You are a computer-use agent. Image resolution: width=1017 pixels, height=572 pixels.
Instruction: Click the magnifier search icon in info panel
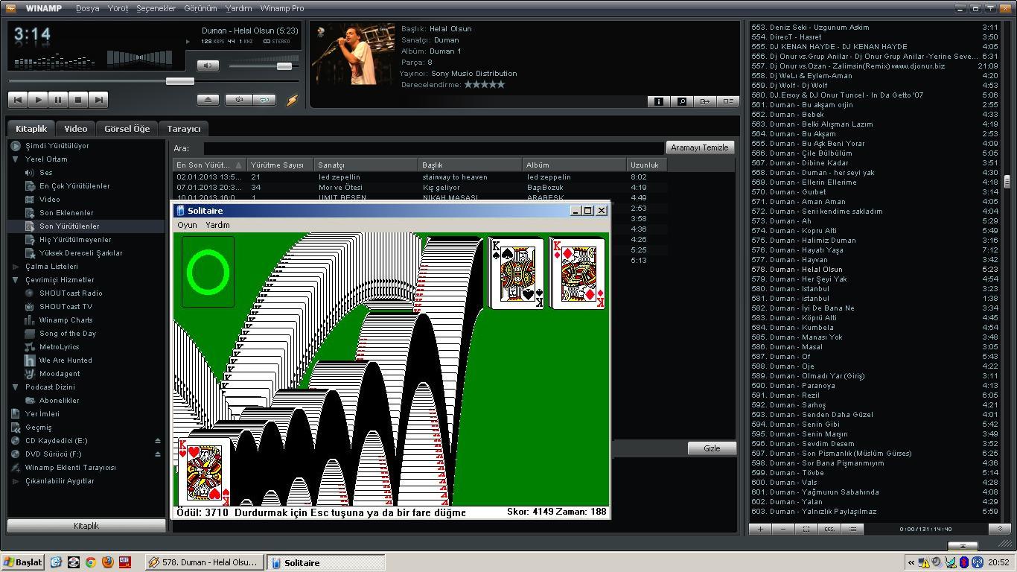pyautogui.click(x=681, y=101)
